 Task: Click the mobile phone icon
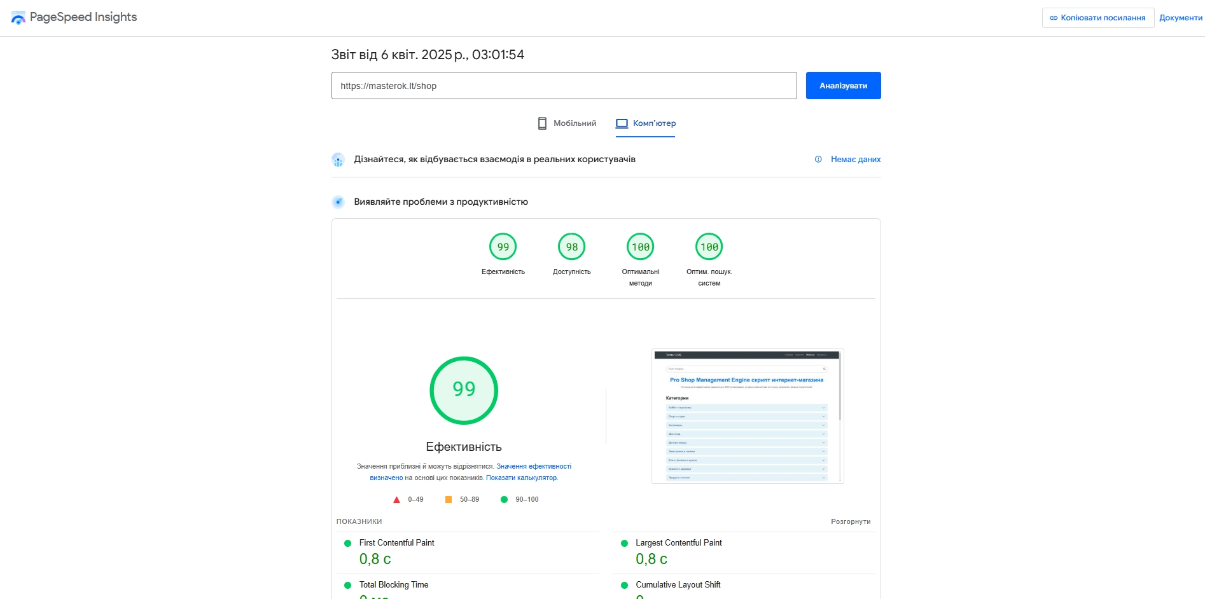pos(542,123)
